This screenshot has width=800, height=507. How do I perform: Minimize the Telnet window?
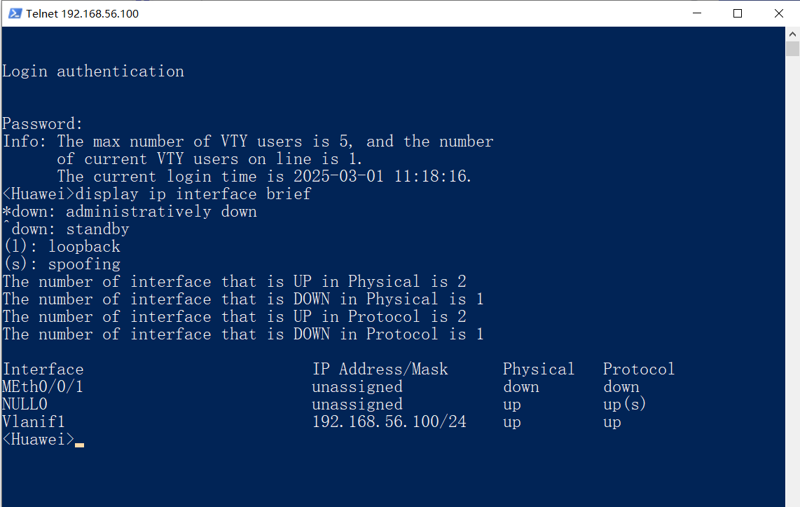696,13
